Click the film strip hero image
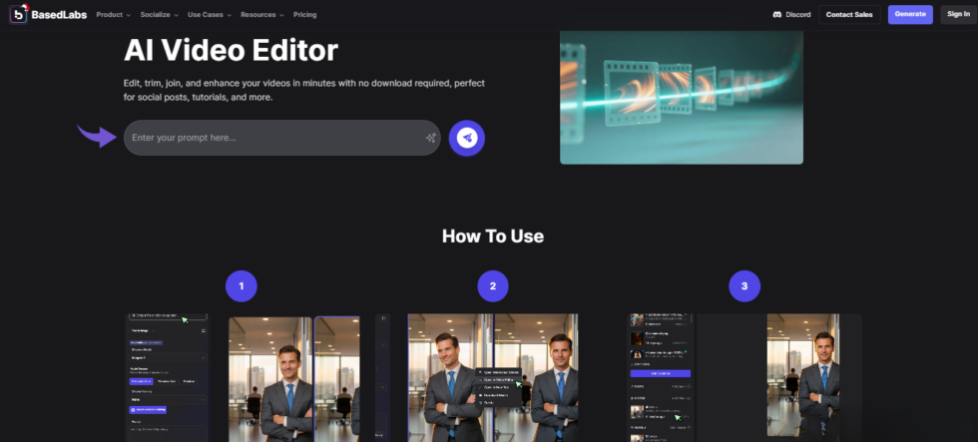Viewport: 978px width, 442px height. (681, 97)
